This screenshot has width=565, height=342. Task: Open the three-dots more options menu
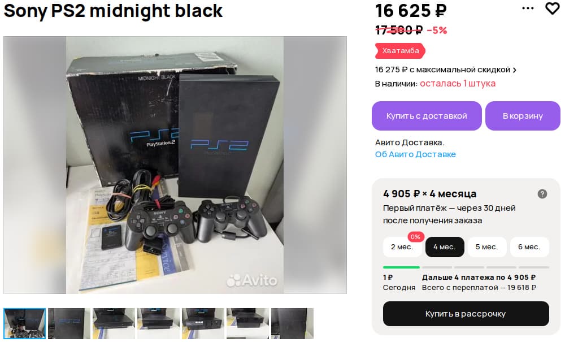528,8
